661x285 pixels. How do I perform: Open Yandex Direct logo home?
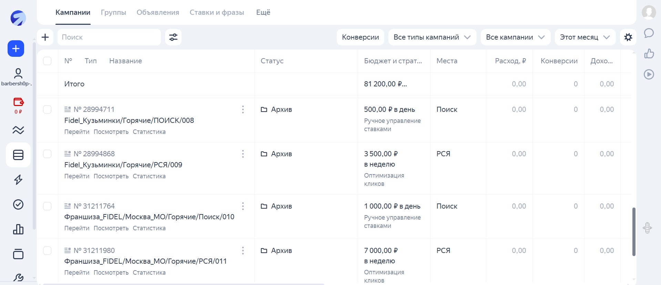18,18
